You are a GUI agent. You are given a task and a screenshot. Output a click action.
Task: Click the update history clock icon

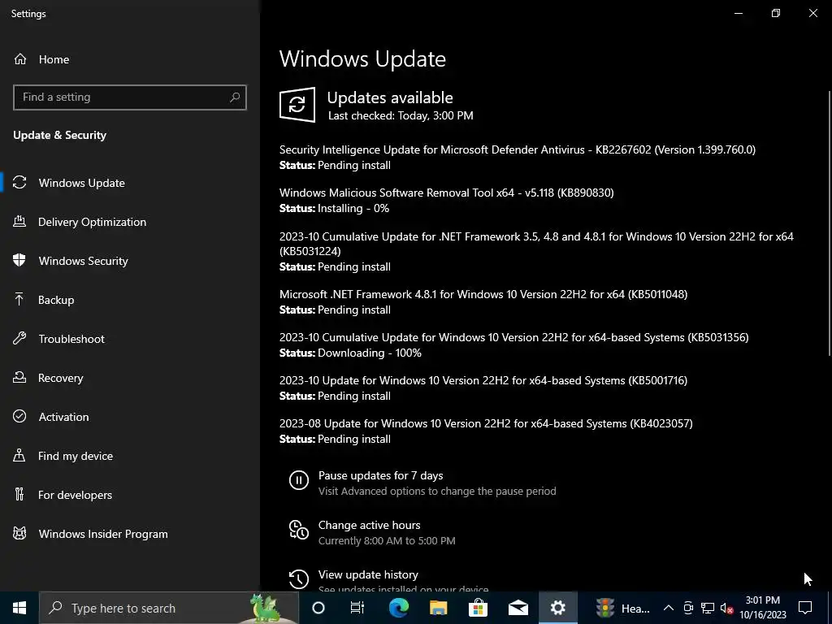click(x=299, y=578)
